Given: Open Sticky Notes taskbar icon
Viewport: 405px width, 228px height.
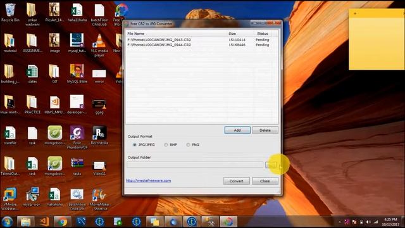Looking at the screenshot, I should (154, 222).
